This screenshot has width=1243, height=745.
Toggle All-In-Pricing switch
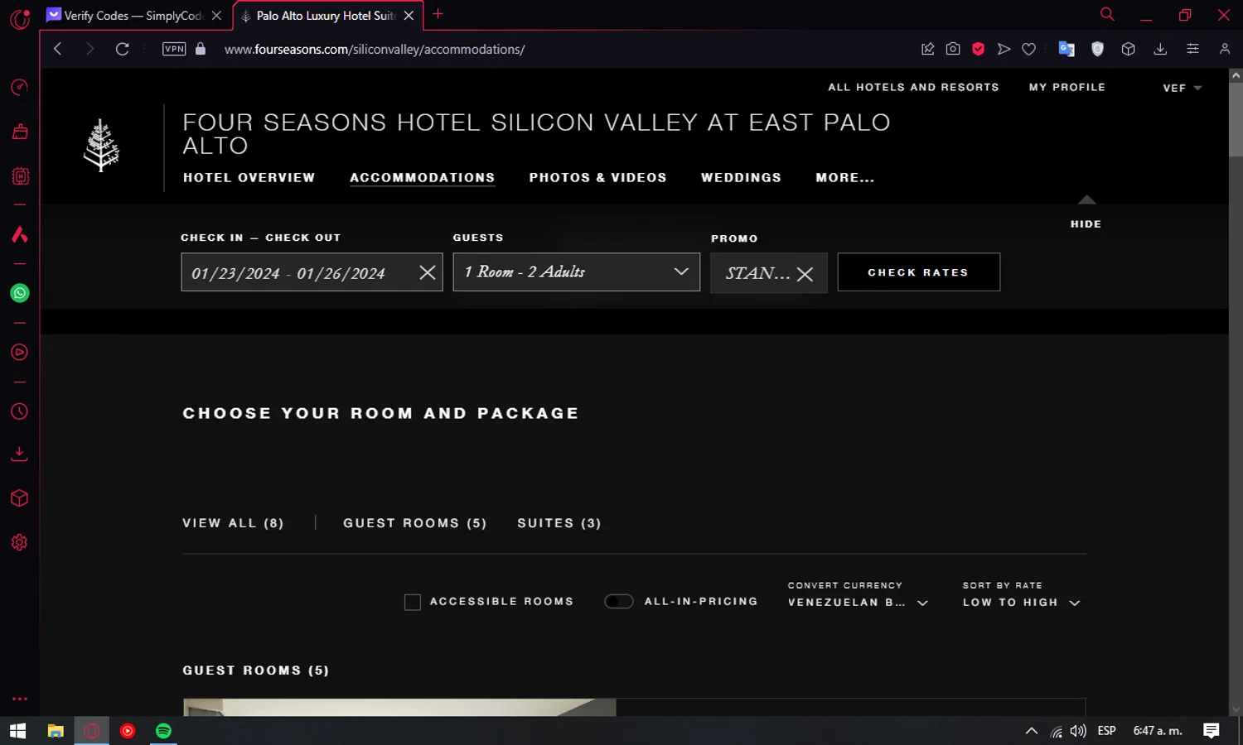pos(618,602)
